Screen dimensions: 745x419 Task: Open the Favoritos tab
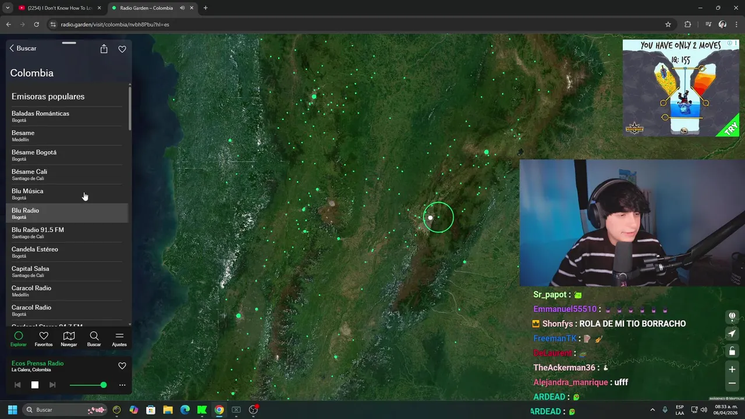coord(44,339)
